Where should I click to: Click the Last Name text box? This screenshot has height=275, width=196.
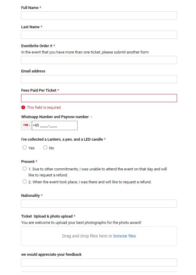click(99, 35)
